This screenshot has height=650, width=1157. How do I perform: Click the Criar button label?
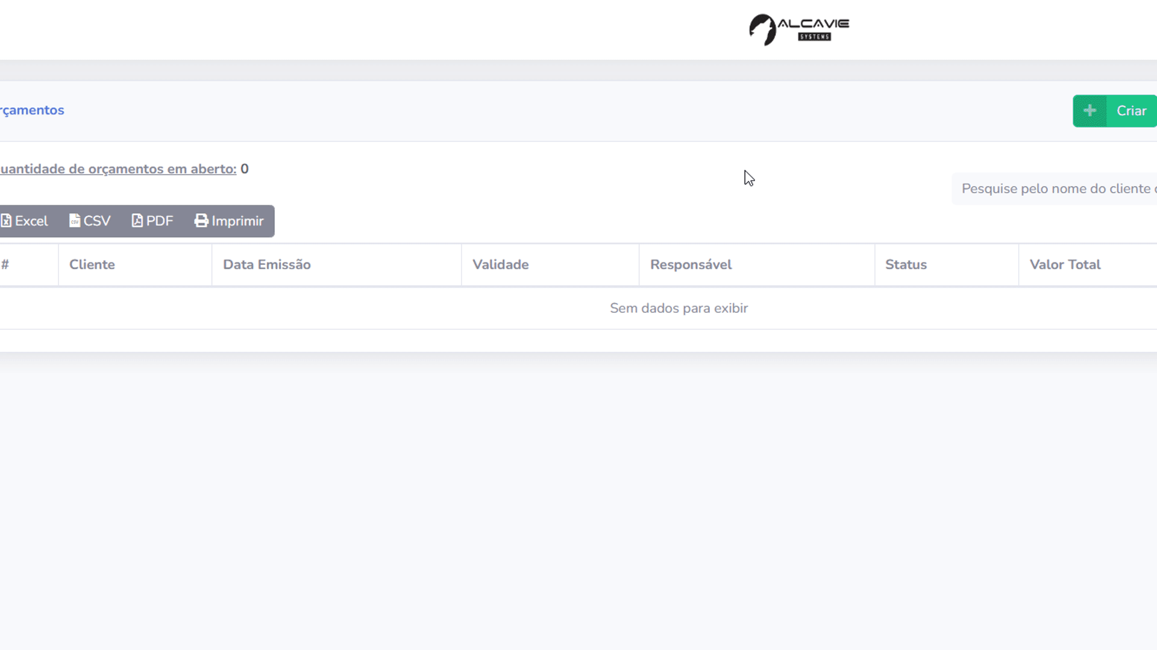click(1131, 111)
